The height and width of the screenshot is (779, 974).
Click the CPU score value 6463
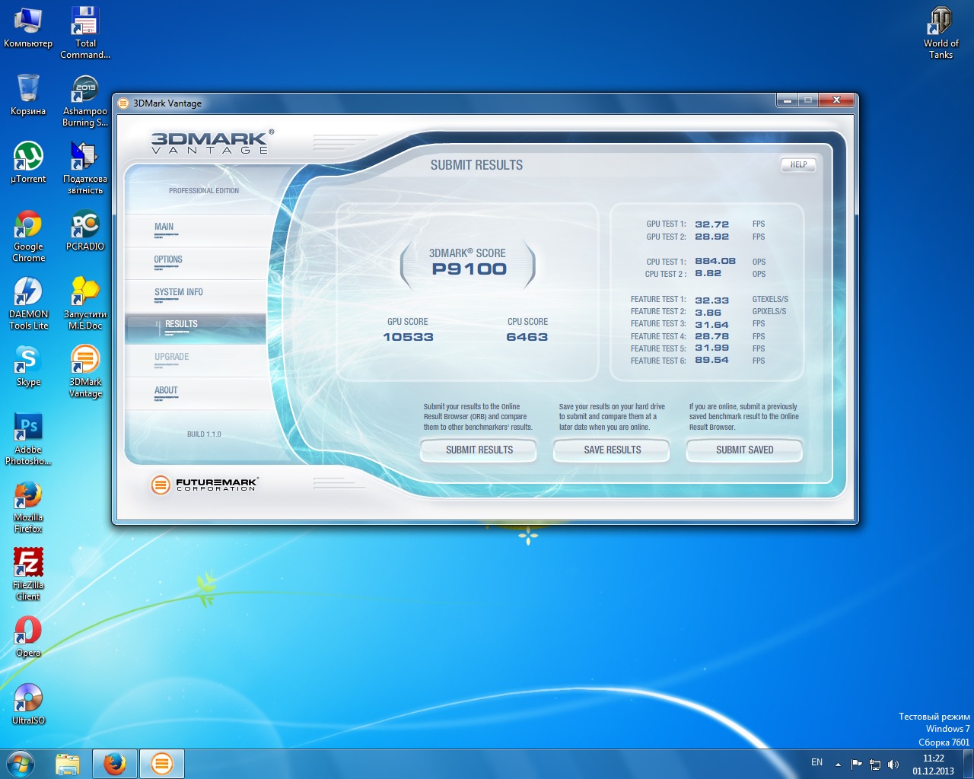coord(527,337)
